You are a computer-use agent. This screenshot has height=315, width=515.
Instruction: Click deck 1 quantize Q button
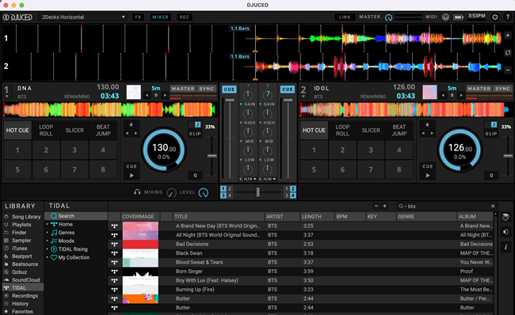pyautogui.click(x=195, y=176)
